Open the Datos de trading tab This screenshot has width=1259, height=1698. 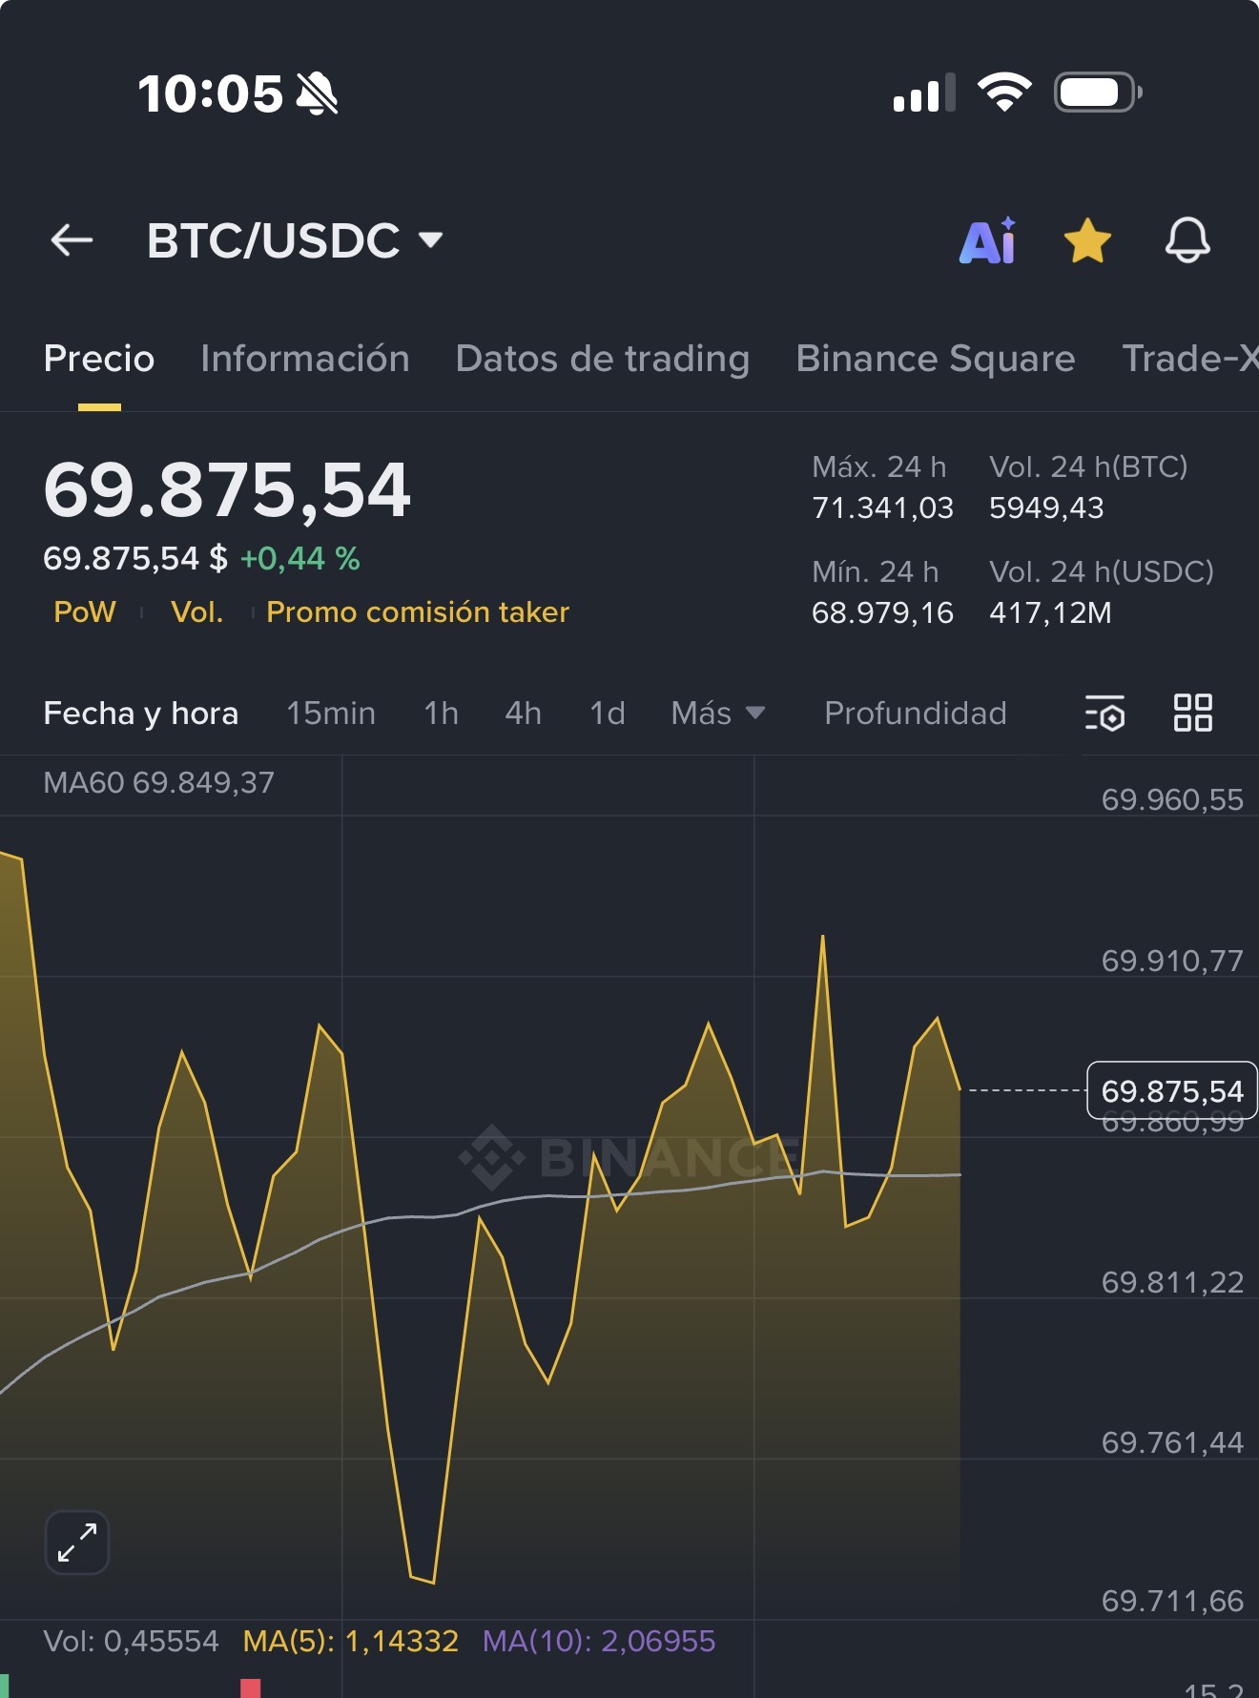click(x=603, y=359)
